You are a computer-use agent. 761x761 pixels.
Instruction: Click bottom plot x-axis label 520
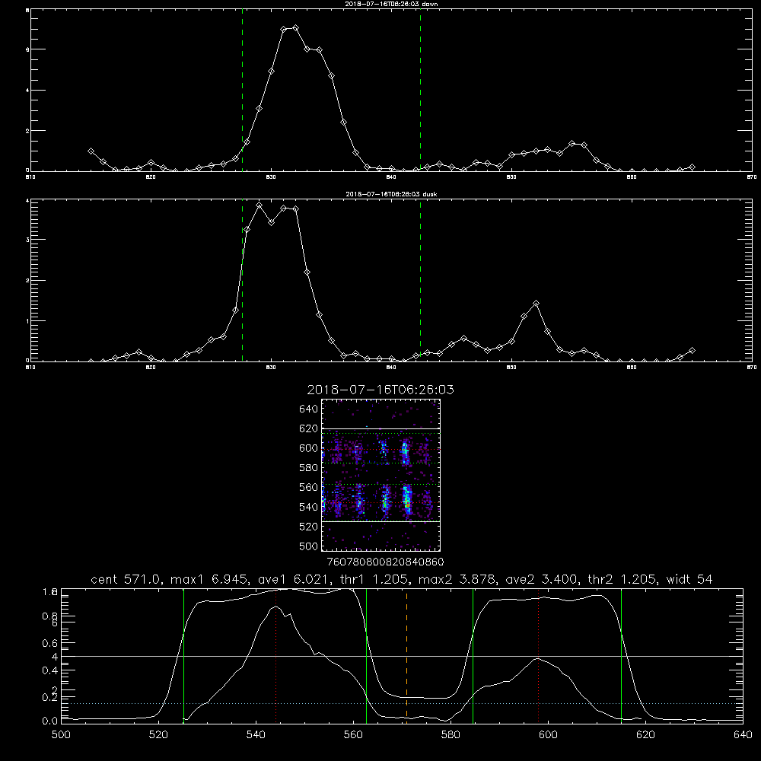coord(158,735)
